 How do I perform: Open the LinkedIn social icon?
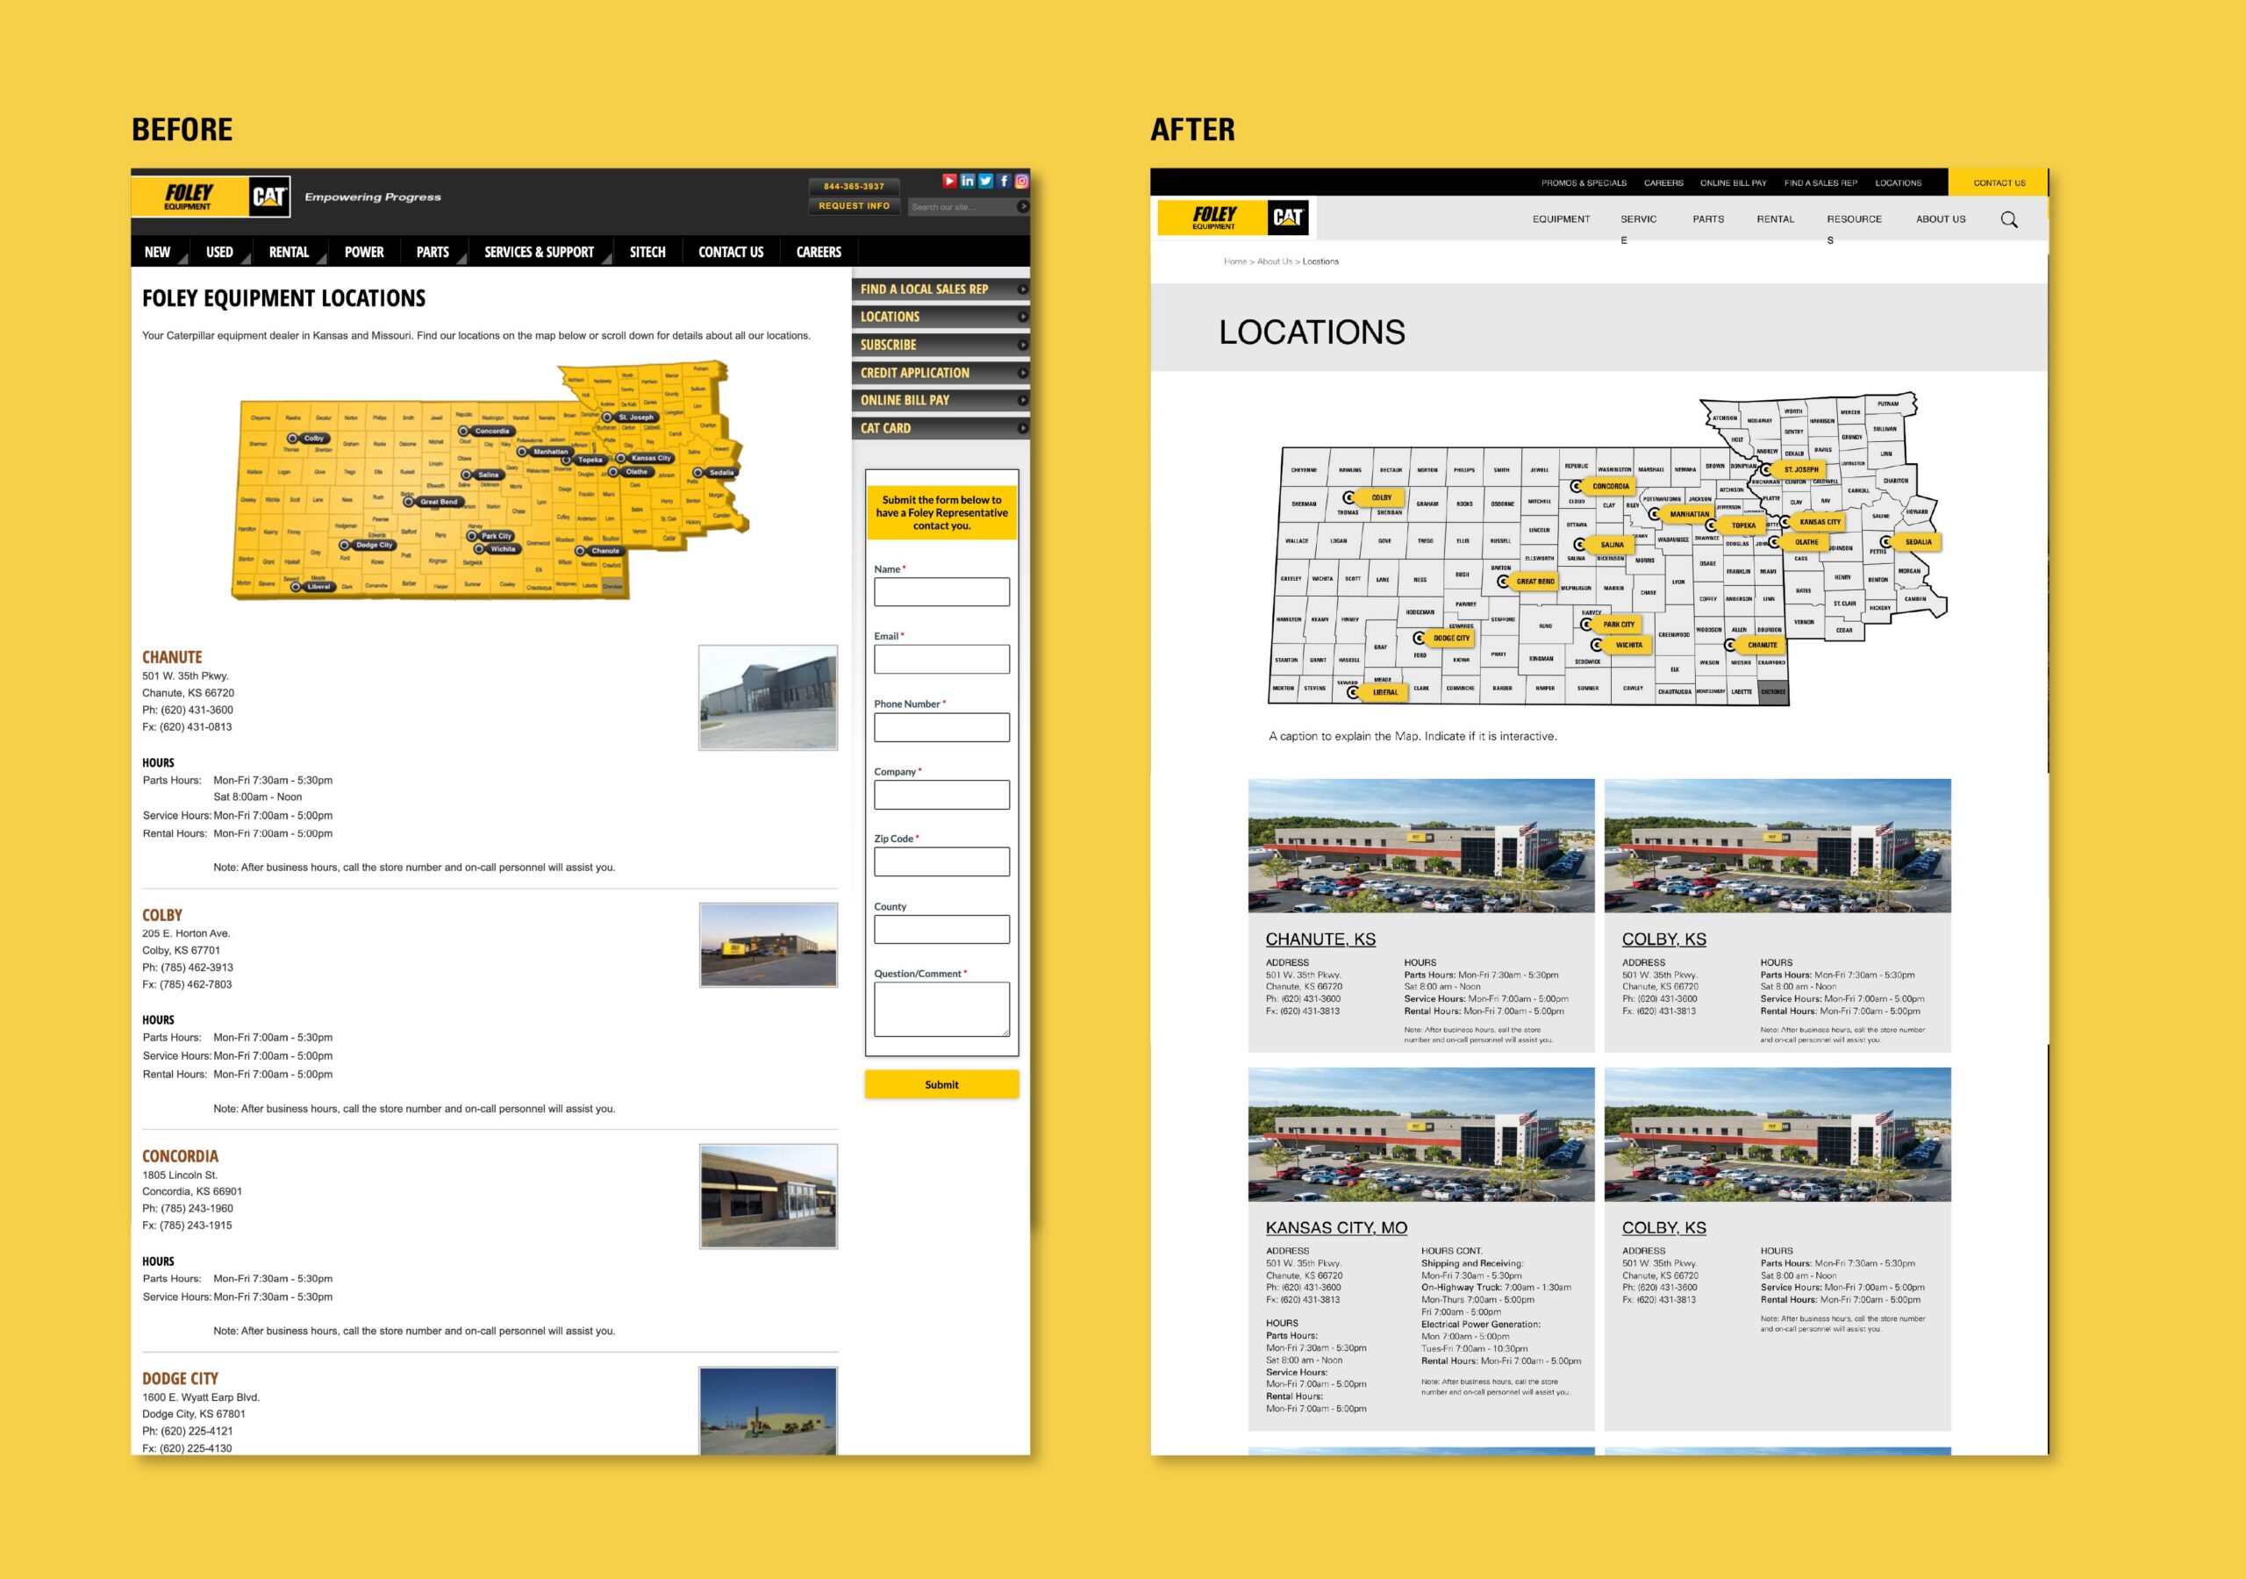pos(968,181)
